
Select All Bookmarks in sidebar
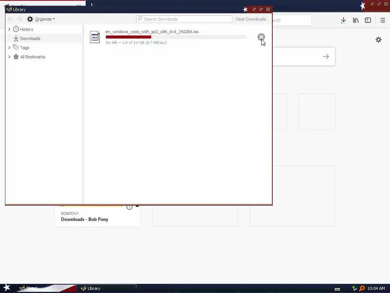[x=33, y=57]
